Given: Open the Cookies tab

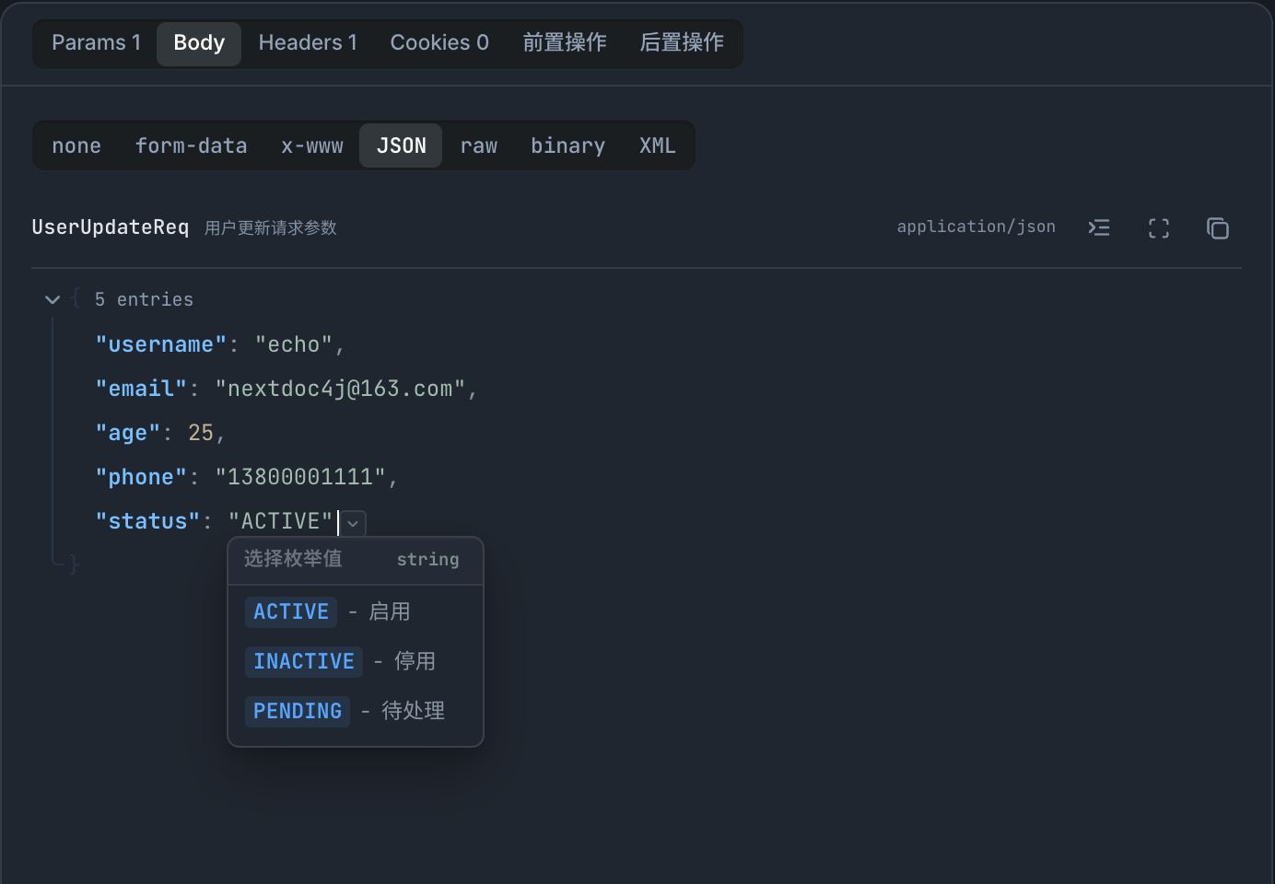Looking at the screenshot, I should point(439,43).
